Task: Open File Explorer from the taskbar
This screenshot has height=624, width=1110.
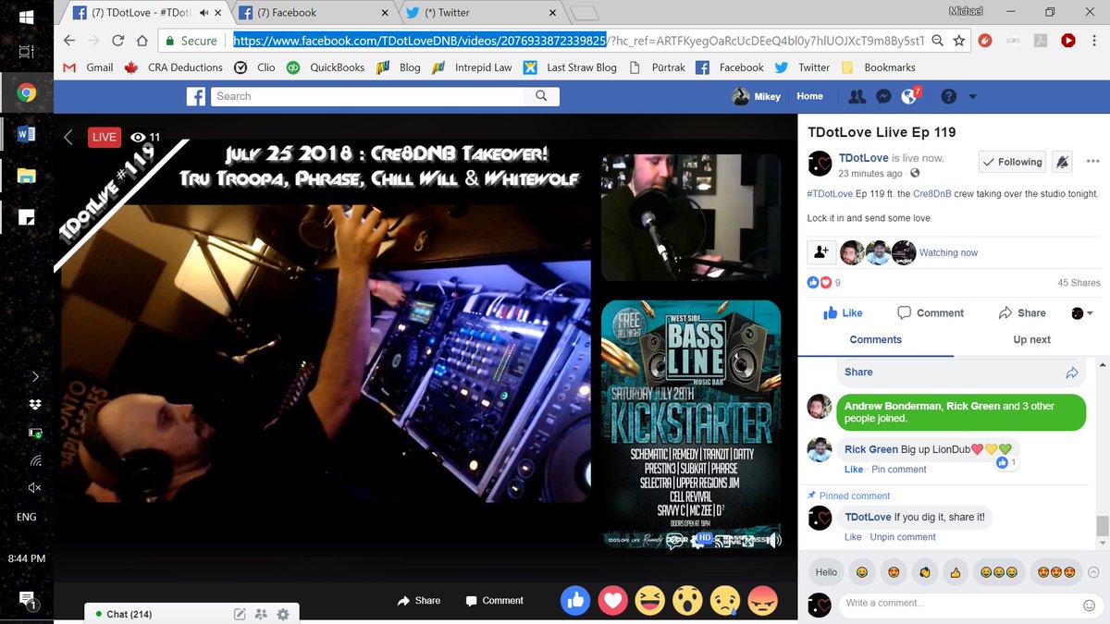Action: pyautogui.click(x=26, y=177)
